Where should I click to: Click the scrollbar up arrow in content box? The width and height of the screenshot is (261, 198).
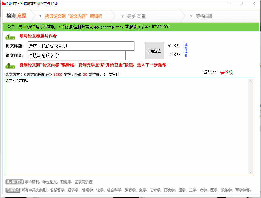[250, 81]
